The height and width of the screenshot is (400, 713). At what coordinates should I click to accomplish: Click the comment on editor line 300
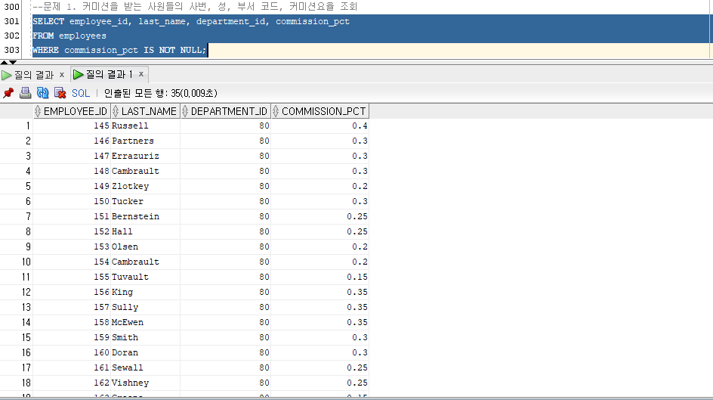[x=195, y=6]
